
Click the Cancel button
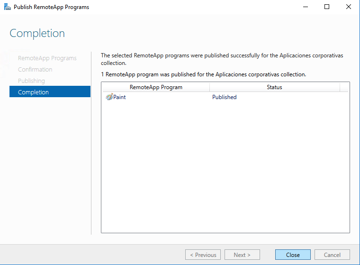332,255
